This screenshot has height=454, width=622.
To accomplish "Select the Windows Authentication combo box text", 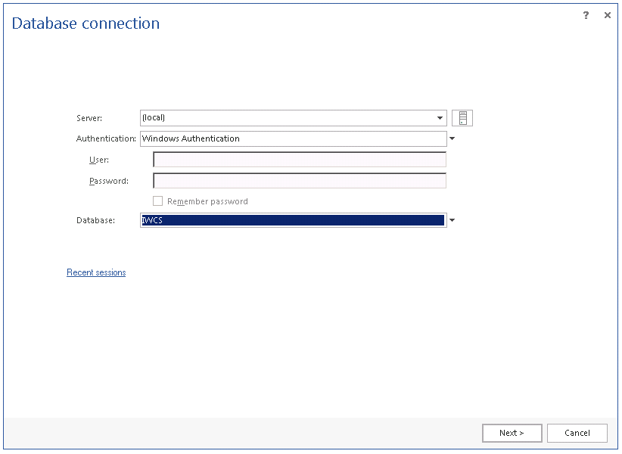I will 292,138.
